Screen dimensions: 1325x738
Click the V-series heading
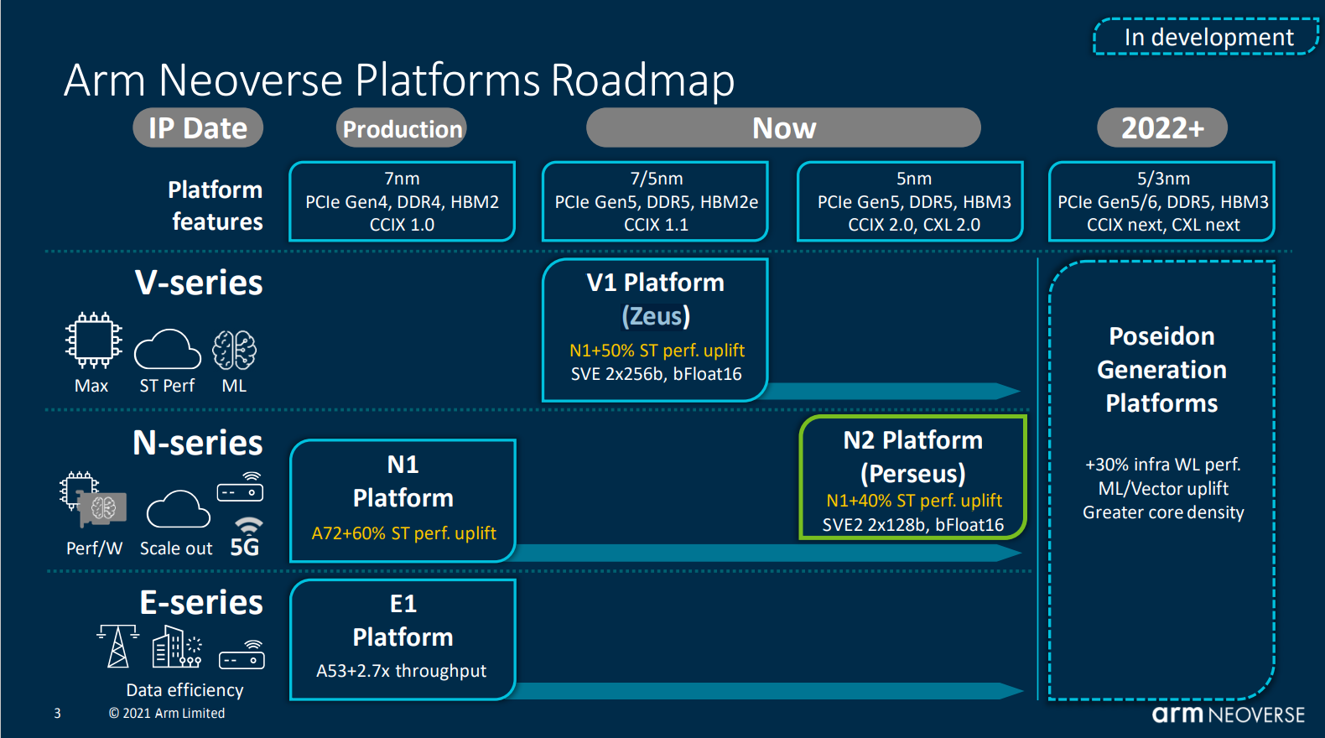tap(199, 283)
